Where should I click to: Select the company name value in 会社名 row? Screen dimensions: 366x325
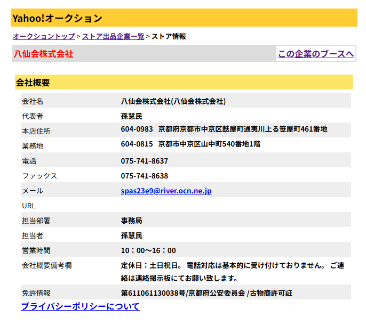point(173,101)
